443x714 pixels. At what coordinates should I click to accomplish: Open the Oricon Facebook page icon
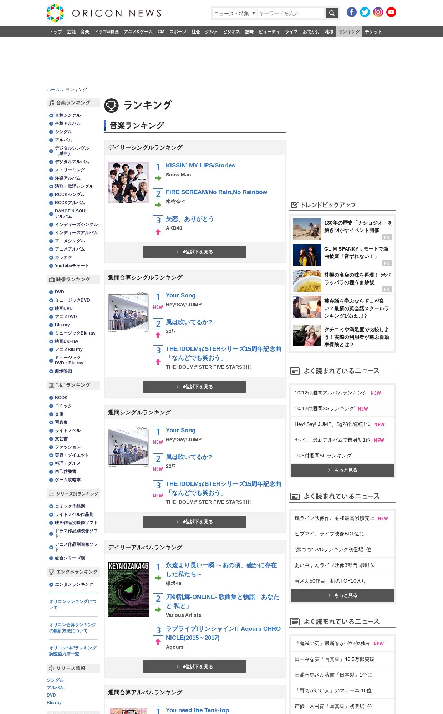tap(352, 12)
